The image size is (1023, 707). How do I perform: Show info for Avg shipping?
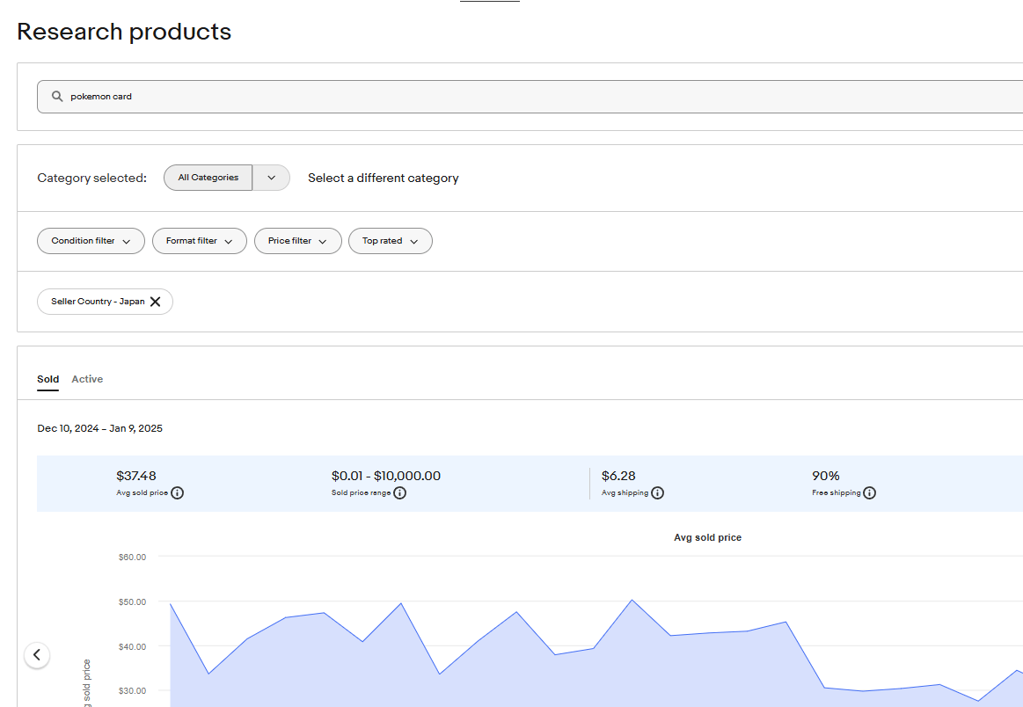coord(657,493)
